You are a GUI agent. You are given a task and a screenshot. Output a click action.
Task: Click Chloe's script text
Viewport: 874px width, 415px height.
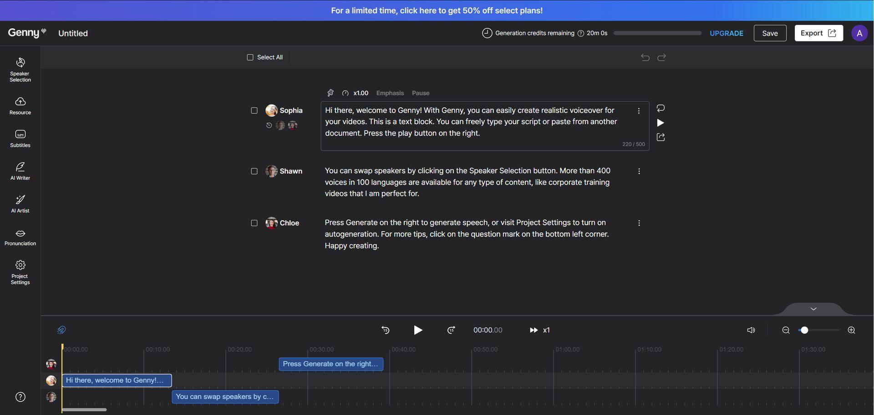pos(467,234)
